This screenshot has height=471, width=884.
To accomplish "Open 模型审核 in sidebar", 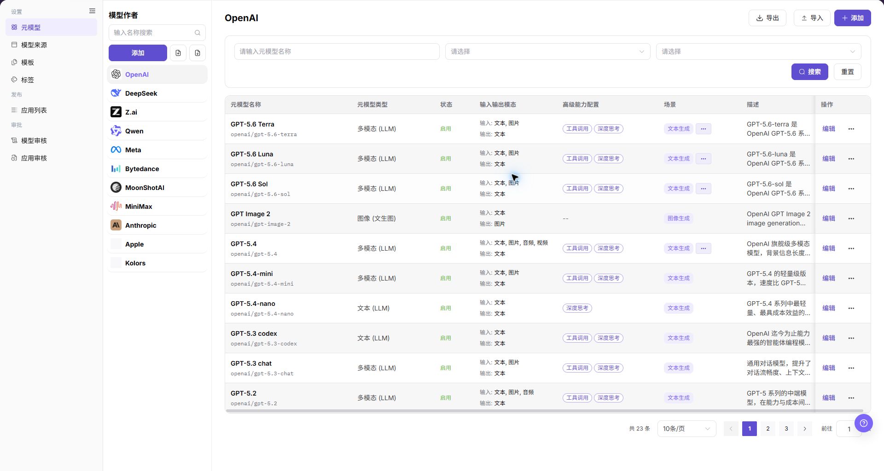I will point(51,141).
